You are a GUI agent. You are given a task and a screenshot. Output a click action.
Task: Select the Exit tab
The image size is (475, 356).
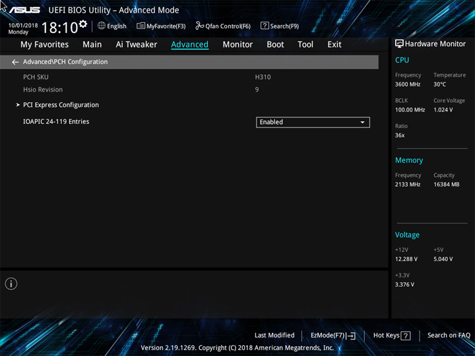334,45
